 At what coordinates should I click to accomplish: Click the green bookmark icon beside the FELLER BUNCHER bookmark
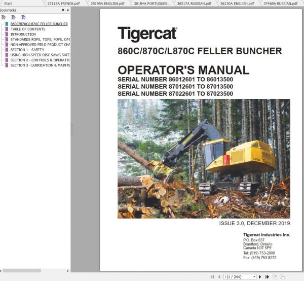7,24
